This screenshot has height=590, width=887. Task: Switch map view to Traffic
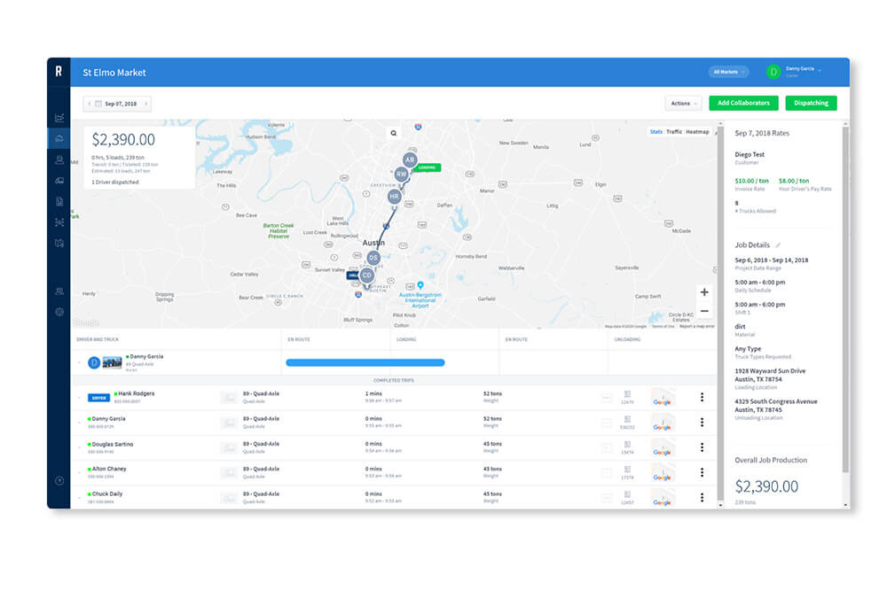coord(674,132)
